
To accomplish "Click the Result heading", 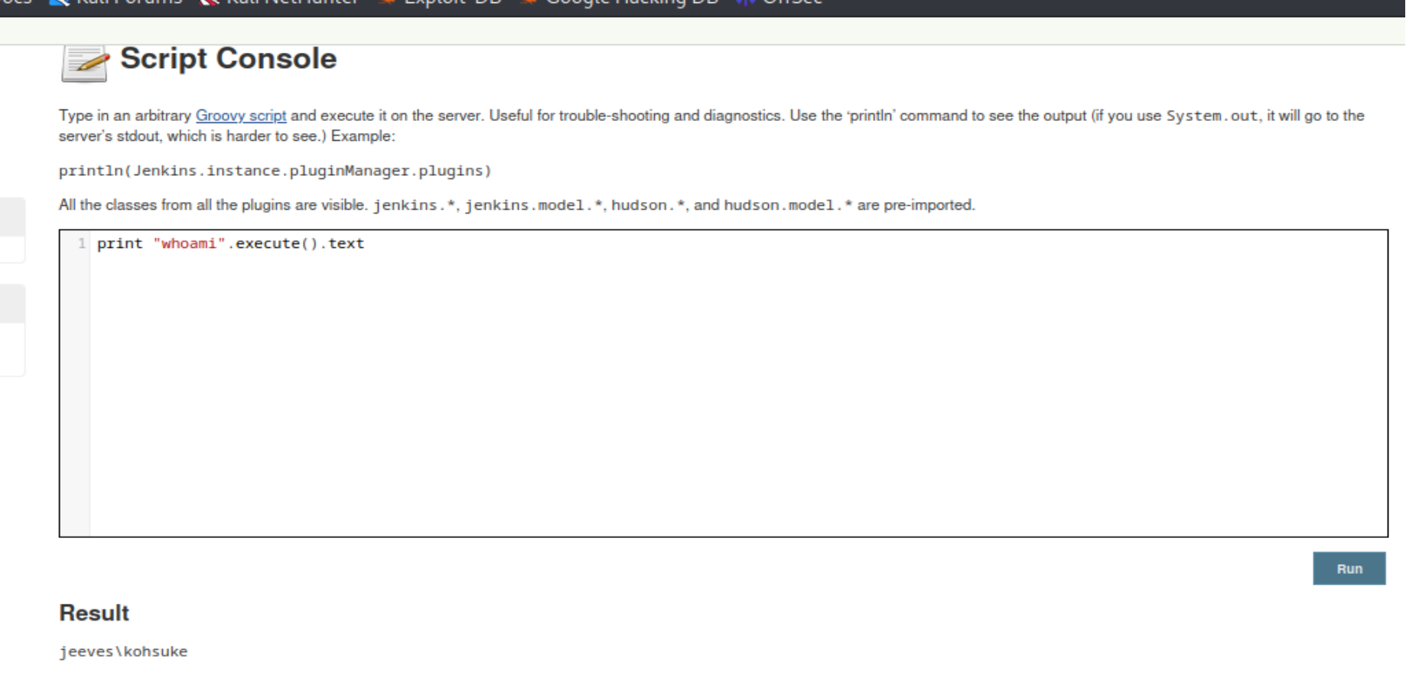I will click(94, 613).
